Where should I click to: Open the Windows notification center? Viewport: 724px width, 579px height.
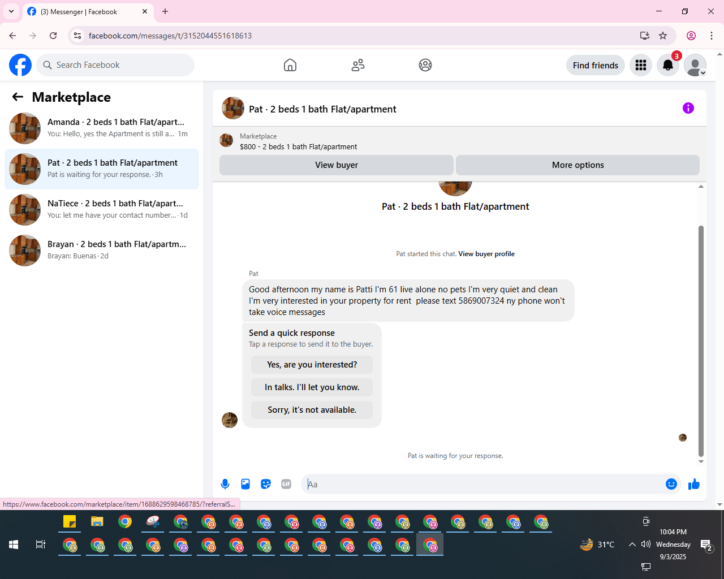(x=706, y=545)
